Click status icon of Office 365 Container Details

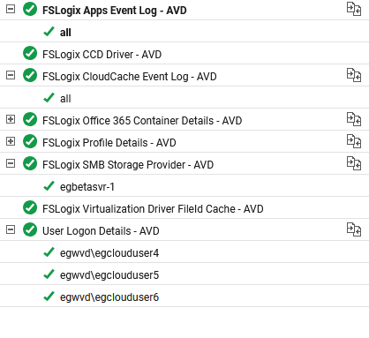tap(30, 119)
